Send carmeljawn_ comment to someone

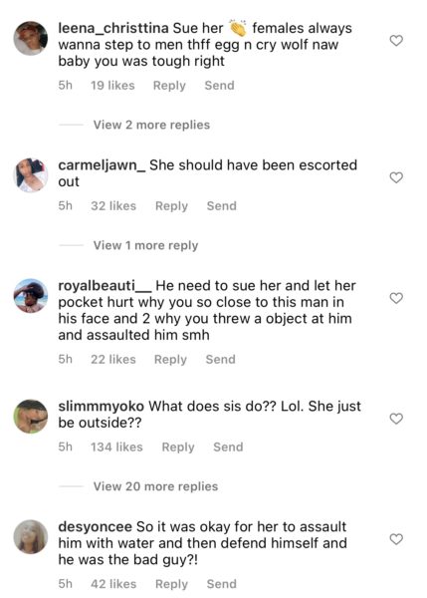point(221,206)
